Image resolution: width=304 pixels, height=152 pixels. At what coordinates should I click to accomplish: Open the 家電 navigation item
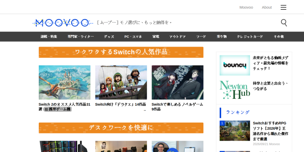pos(156,36)
